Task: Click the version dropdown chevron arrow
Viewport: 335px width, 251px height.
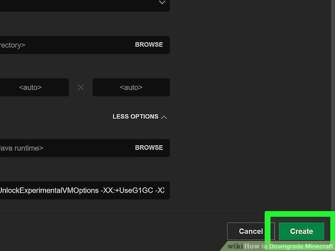Action: 162,3
